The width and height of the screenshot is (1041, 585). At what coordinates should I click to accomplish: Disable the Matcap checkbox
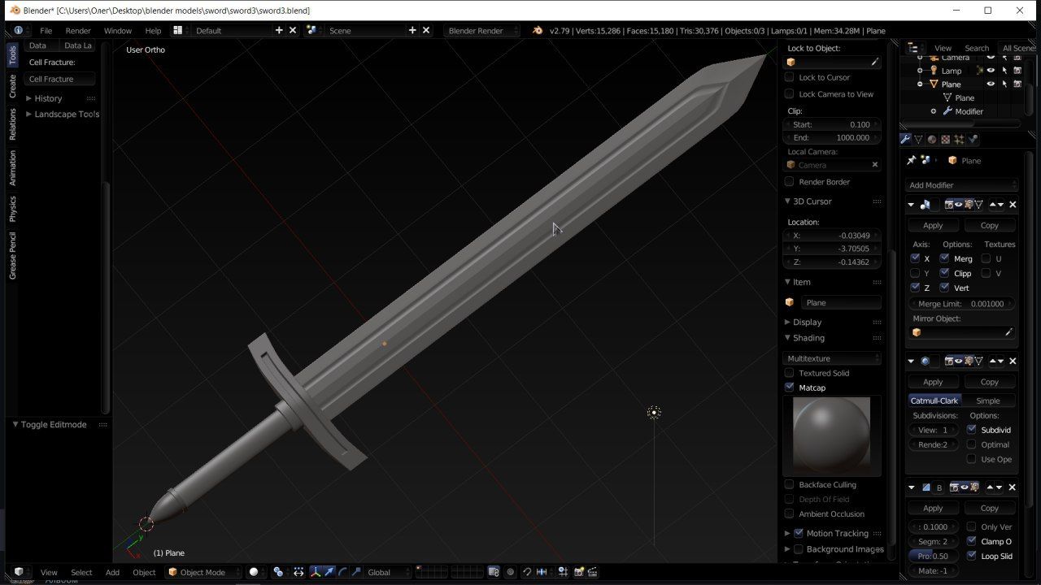[789, 388]
